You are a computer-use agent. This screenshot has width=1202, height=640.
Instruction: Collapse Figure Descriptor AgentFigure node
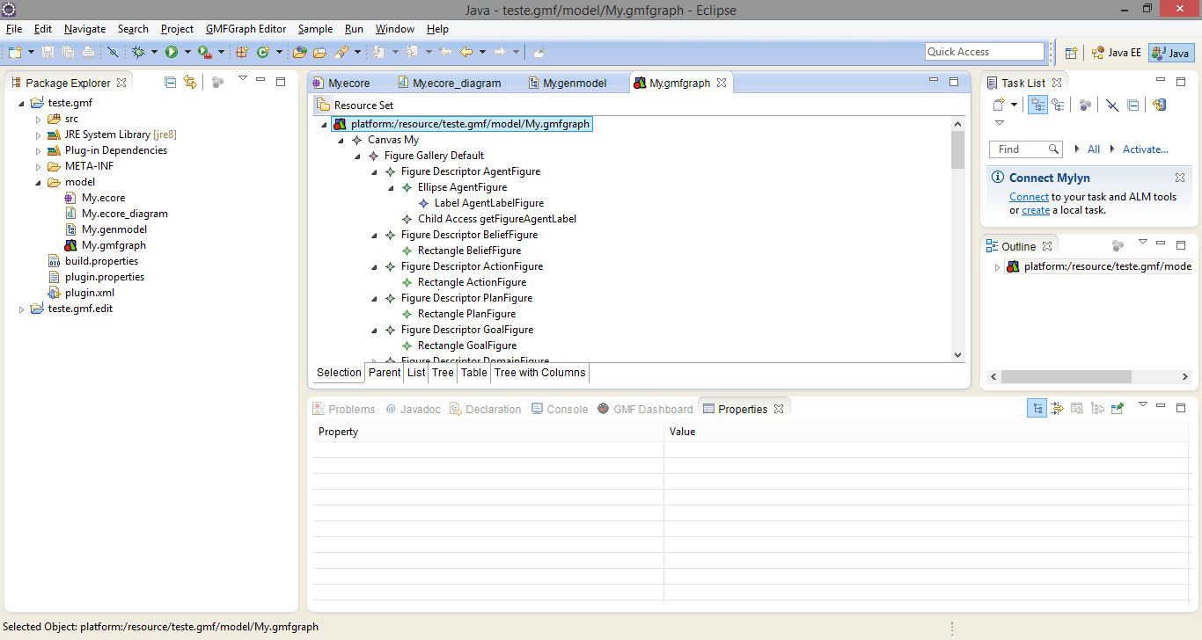pyautogui.click(x=374, y=171)
